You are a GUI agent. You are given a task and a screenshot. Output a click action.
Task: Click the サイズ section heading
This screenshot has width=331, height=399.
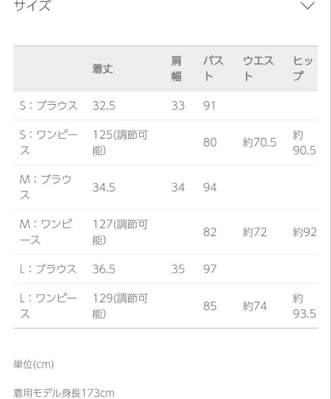(x=31, y=5)
